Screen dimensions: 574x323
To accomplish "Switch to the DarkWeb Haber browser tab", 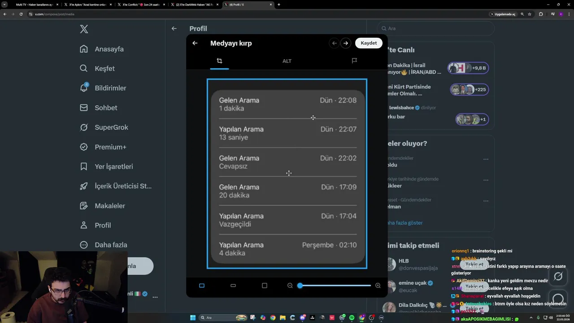I will pos(194,4).
